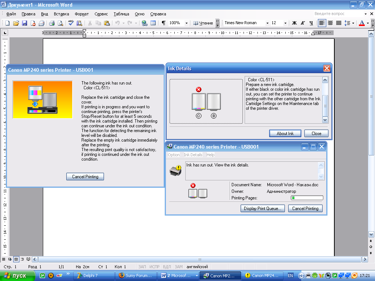Click the Print icon in the toolbar

[x=52, y=23]
